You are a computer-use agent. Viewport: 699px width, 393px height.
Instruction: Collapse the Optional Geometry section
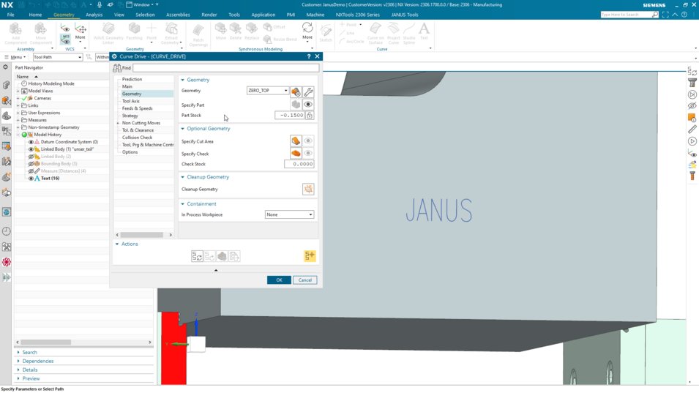[x=183, y=129]
